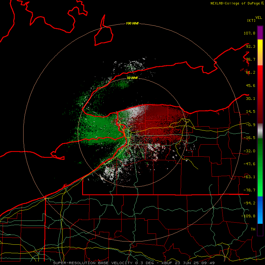265x265 pixels.
Task: Click the 107.8 velocity scale value
Action: coord(249,33)
